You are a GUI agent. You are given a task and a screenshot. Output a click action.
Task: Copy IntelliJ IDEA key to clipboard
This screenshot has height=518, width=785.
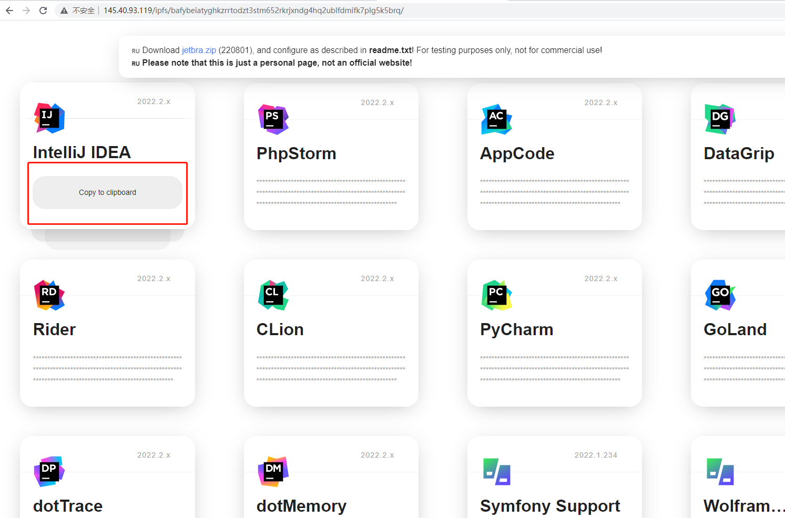tap(107, 192)
